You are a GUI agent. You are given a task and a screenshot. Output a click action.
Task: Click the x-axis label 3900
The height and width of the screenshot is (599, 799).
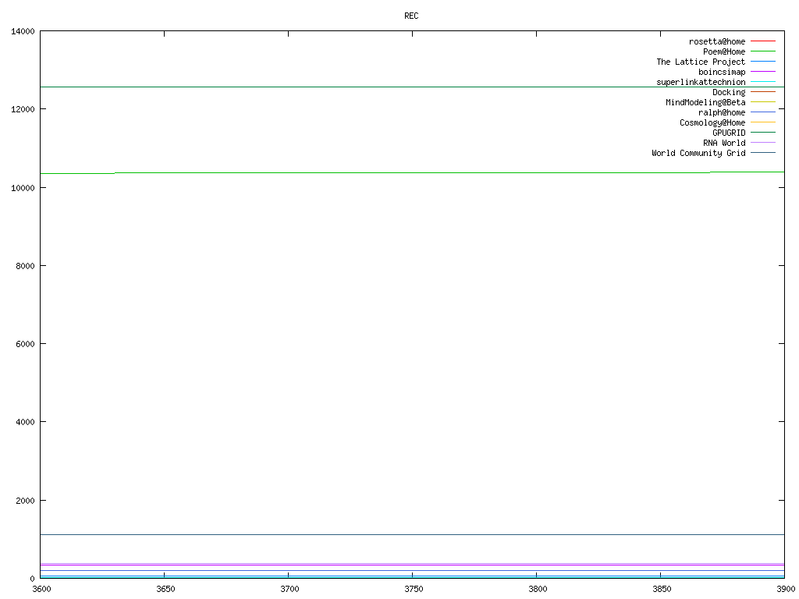pos(786,590)
